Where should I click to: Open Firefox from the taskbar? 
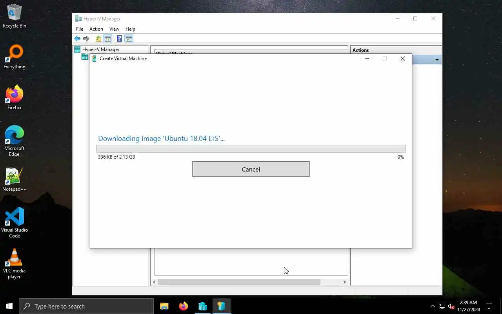[x=184, y=306]
